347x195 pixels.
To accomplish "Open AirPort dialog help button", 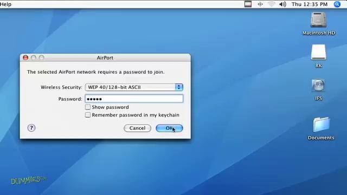I will coord(31,128).
